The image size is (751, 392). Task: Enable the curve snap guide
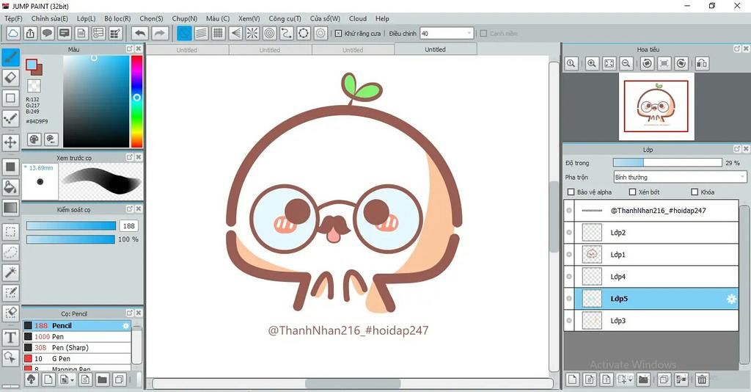tap(287, 33)
